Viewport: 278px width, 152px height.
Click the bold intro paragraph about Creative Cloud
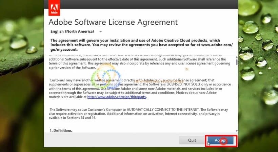141,45
